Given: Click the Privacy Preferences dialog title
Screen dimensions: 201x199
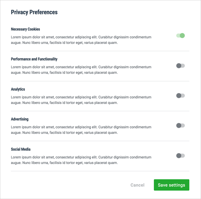Looking at the screenshot, I should (34, 12).
